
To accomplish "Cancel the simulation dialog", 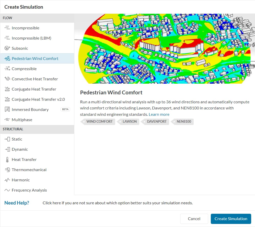I will click(194, 219).
